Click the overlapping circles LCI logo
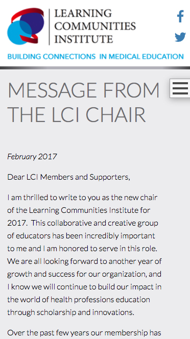The image size is (190, 339). (x=26, y=26)
